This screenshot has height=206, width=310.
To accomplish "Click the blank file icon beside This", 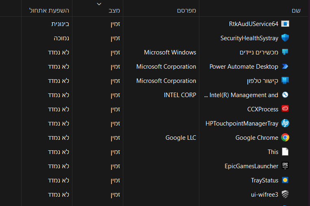I will [x=285, y=152].
